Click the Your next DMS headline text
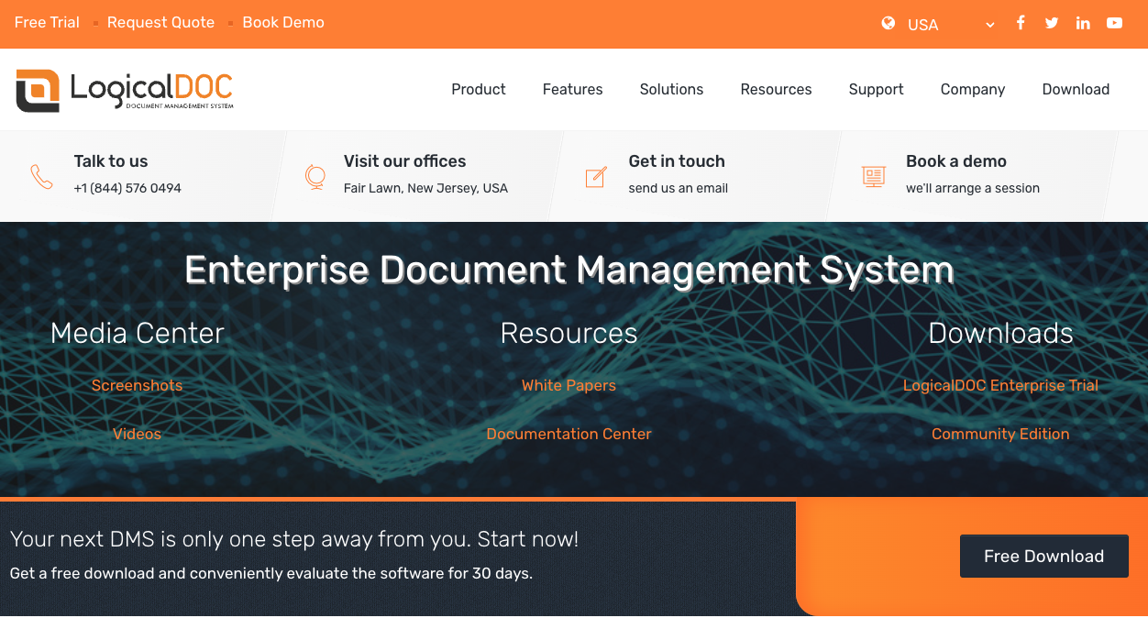1148x618 pixels. tap(294, 539)
